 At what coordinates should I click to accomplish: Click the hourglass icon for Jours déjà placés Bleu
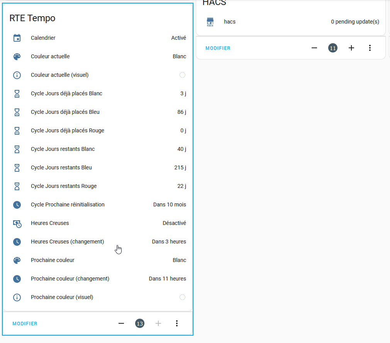tap(17, 112)
